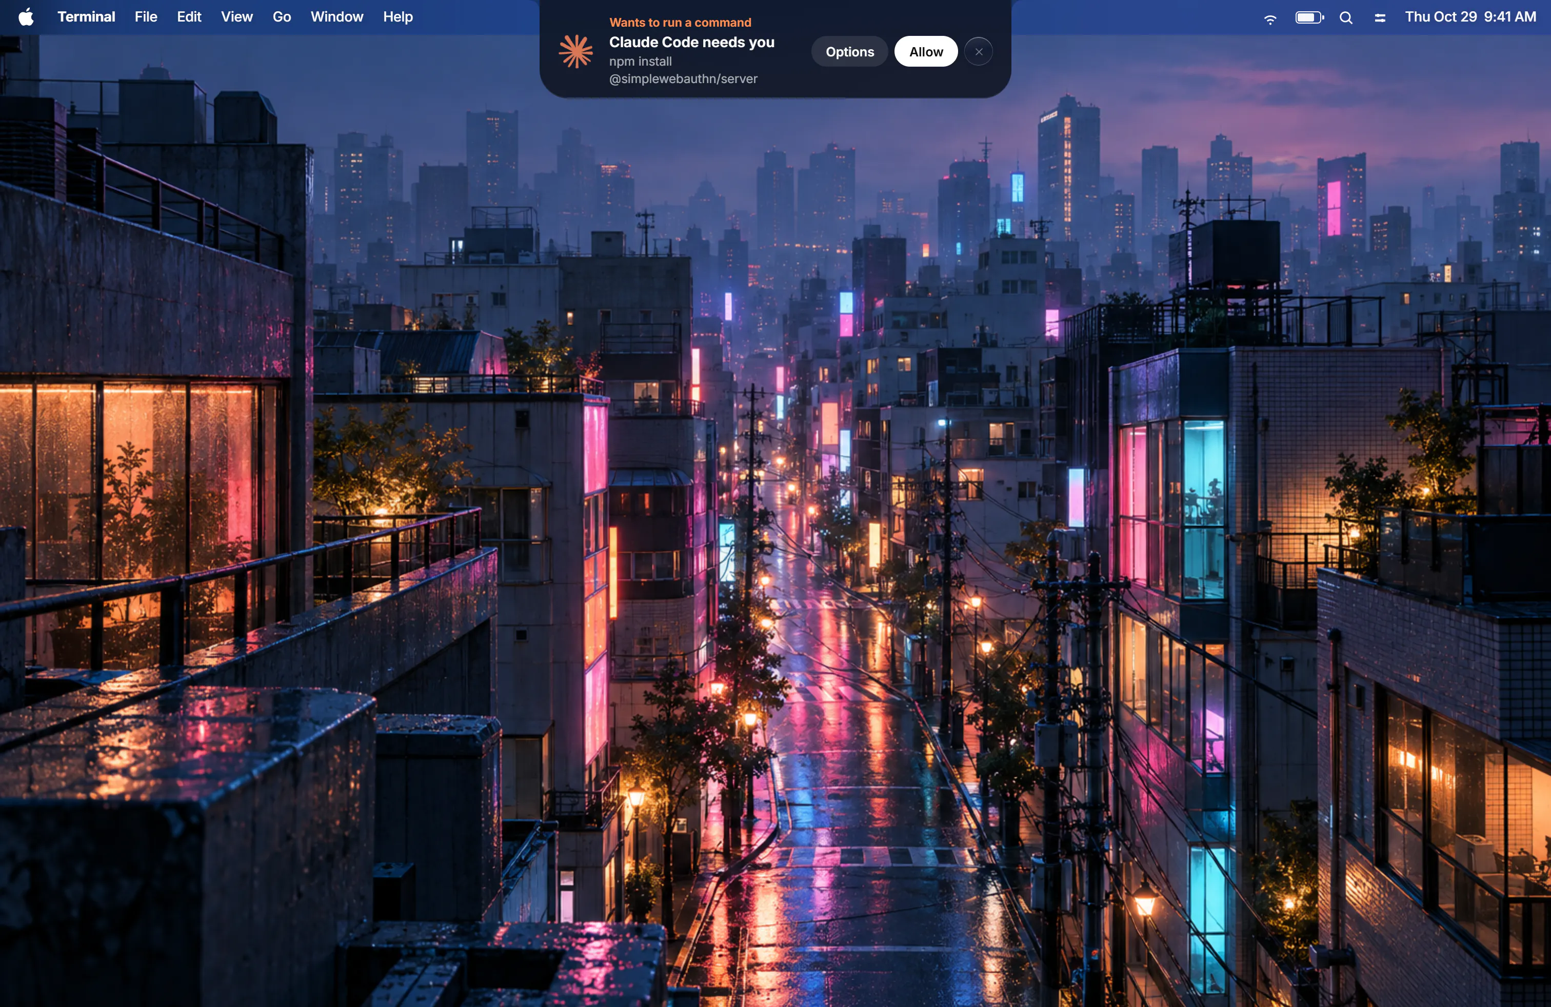Click the 'npm install @simplewebauthn/server' command text

coord(683,70)
